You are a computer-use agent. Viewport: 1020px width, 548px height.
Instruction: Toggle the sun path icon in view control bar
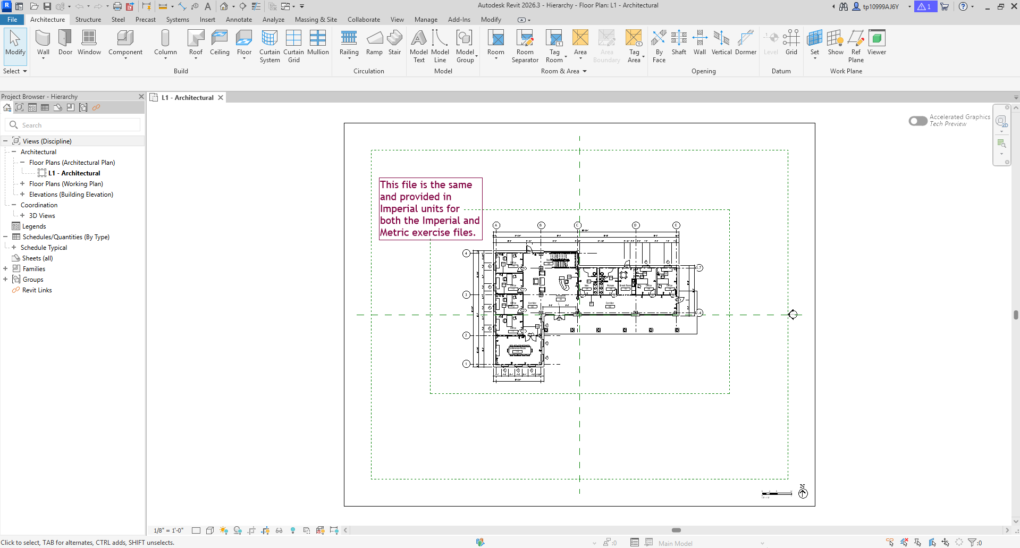tap(224, 530)
